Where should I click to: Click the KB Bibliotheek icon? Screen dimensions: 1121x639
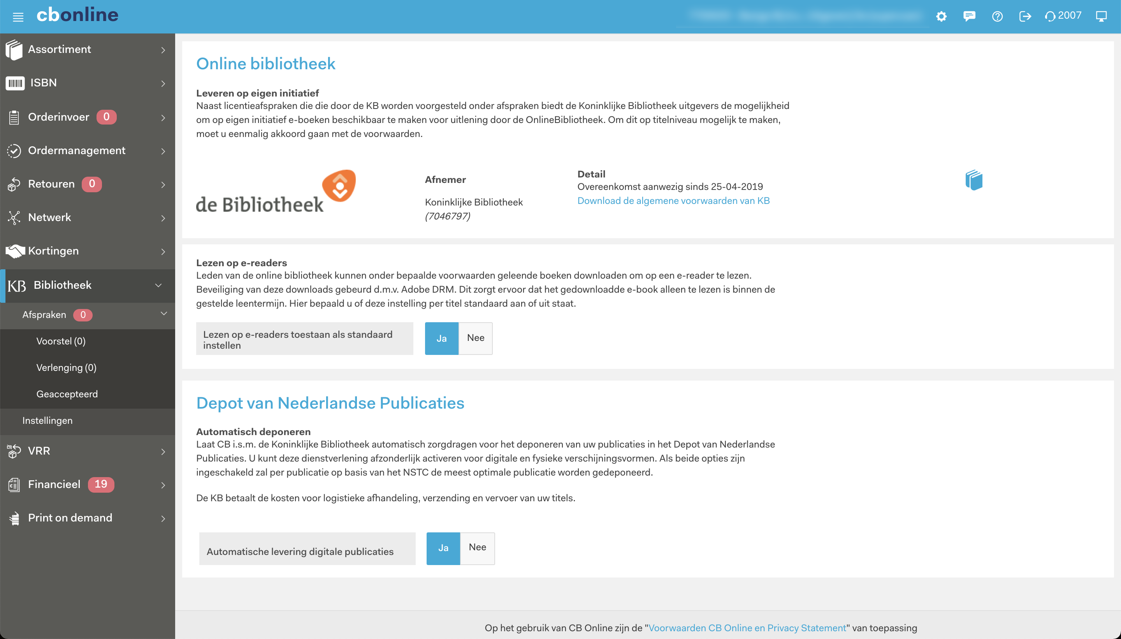coord(17,286)
